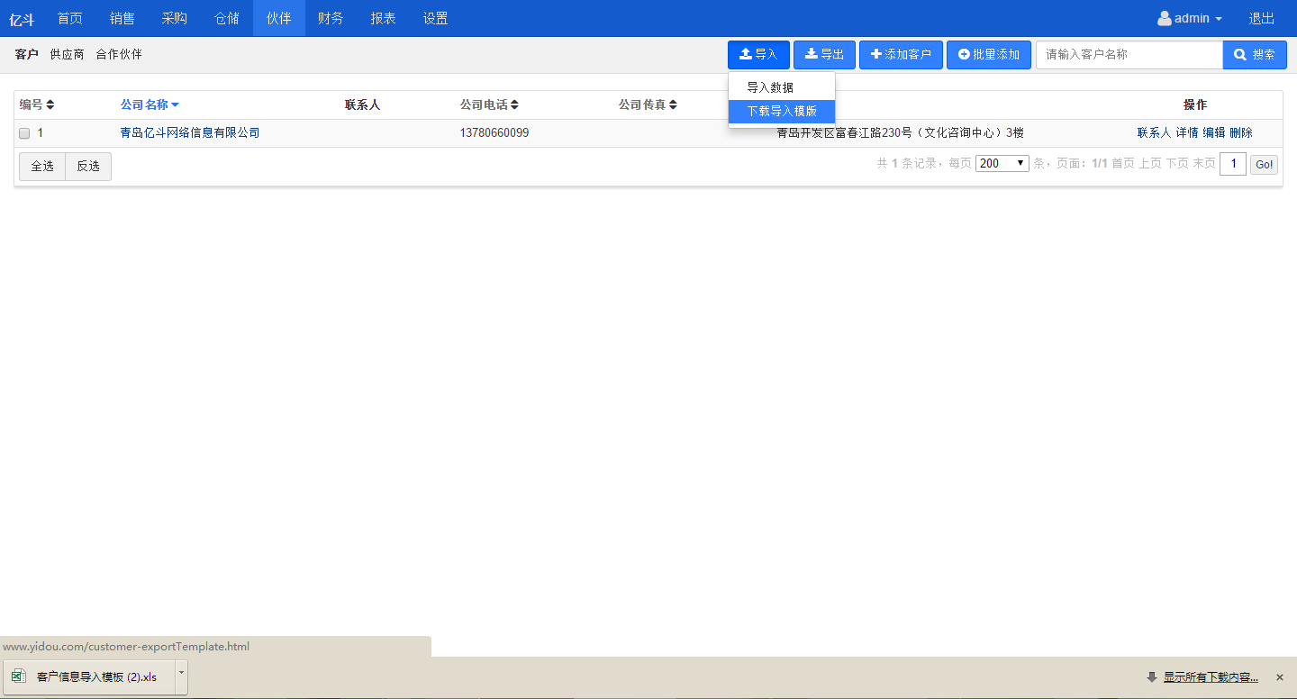Screen dimensions: 1297x699
Task: Choose 下载导入模版 from the import menu
Action: pos(782,112)
